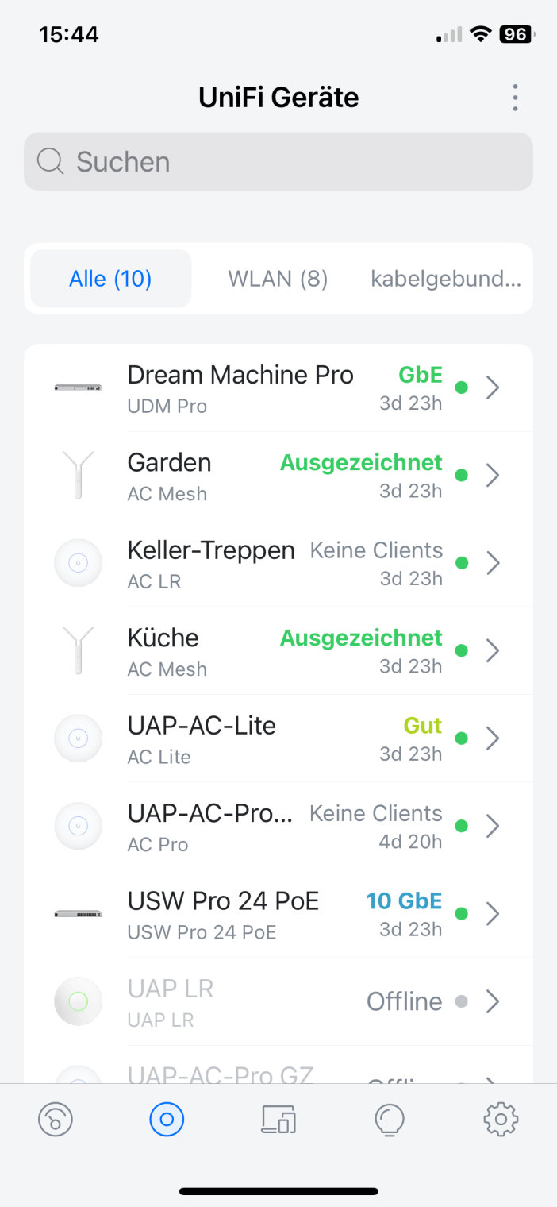This screenshot has height=1207, width=557.
Task: Expand the Keller-Treppen row chevron
Action: [x=493, y=563]
